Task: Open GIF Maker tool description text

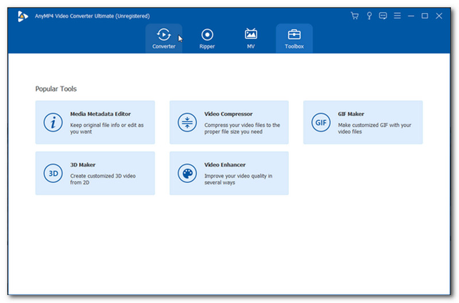Action: pyautogui.click(x=374, y=128)
